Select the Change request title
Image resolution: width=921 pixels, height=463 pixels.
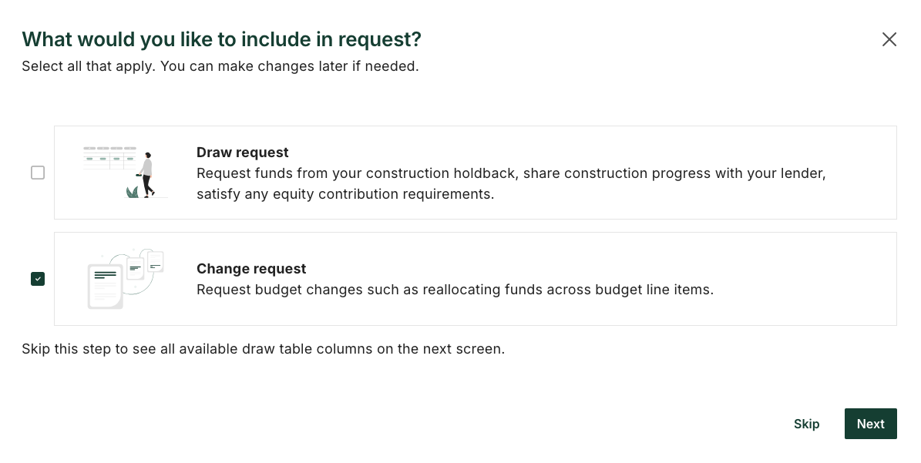[251, 269]
